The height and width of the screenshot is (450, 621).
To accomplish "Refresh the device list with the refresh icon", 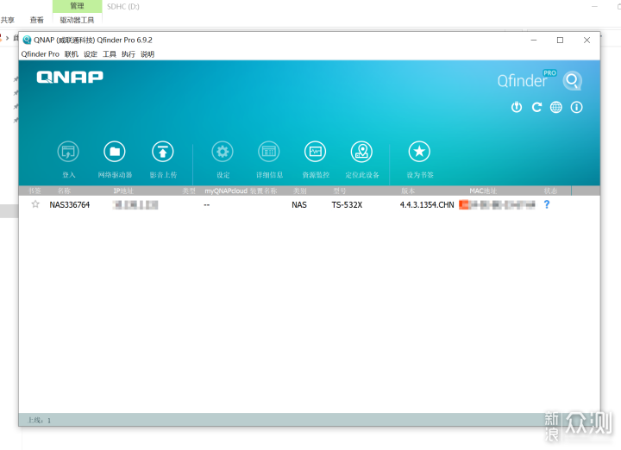I will coord(536,107).
